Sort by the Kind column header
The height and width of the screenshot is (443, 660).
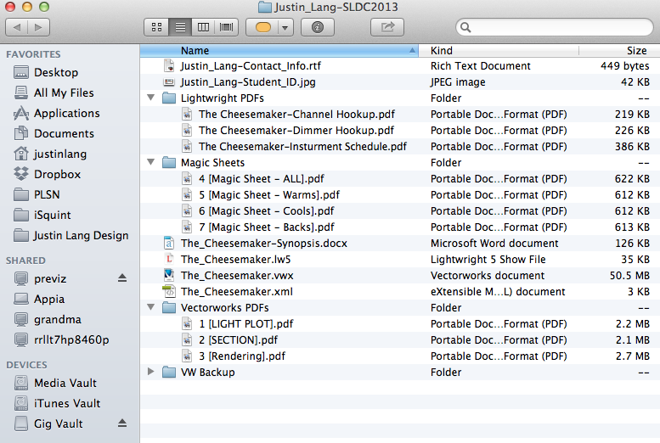pyautogui.click(x=499, y=50)
